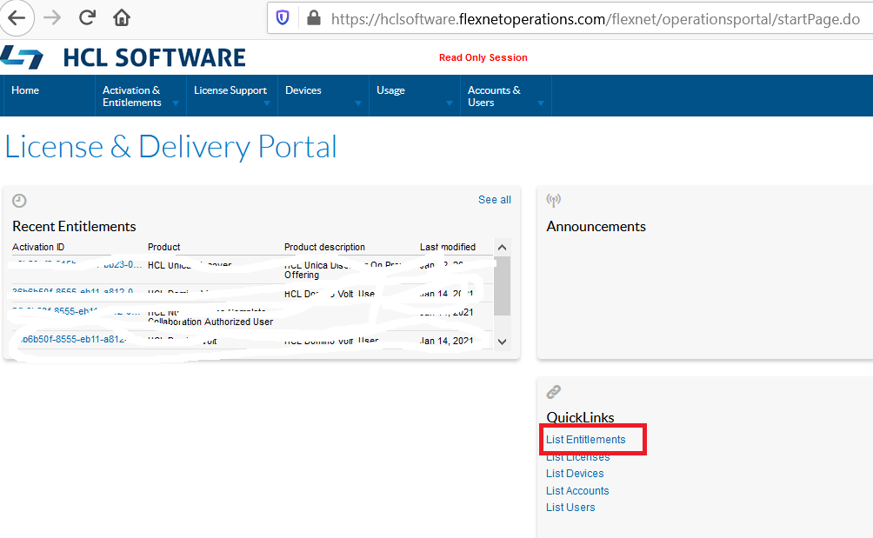Click the shield tracking protection icon
873x538 pixels.
283,18
